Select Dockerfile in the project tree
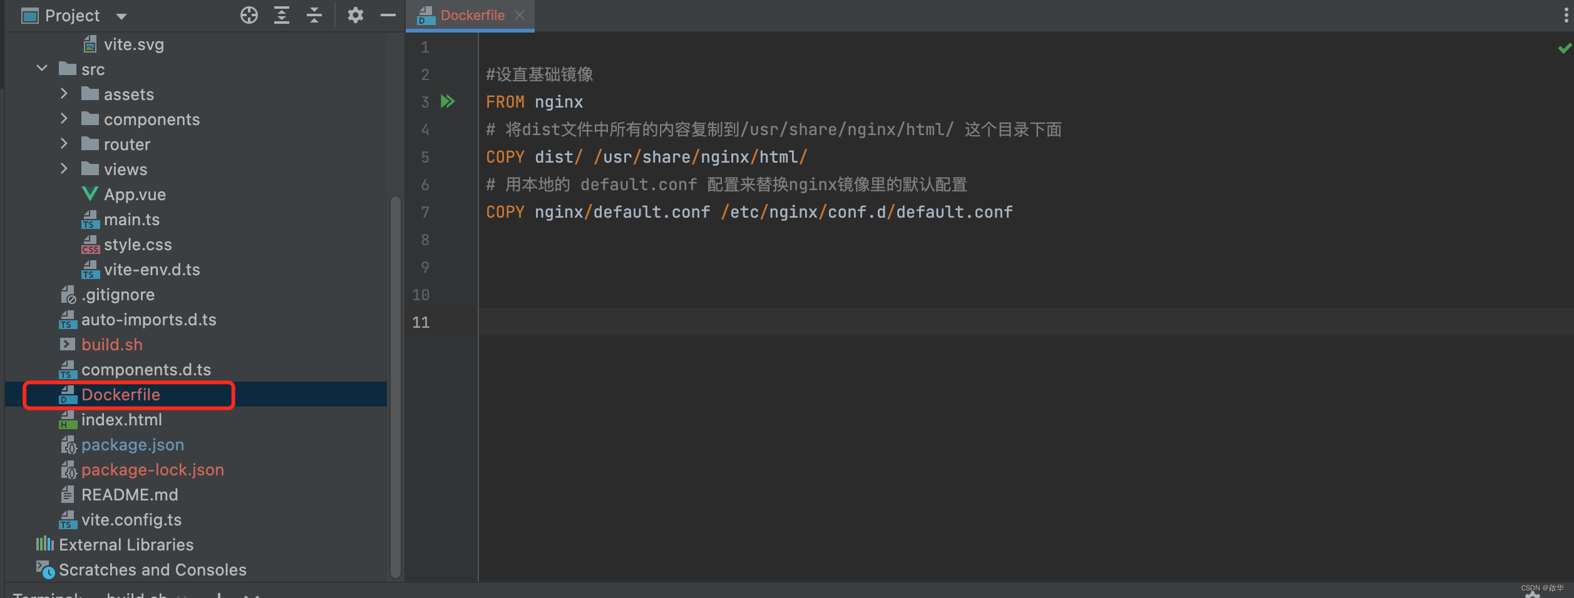 121,395
